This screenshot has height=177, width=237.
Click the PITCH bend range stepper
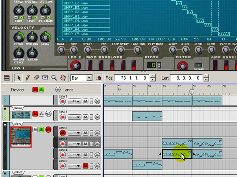[x=159, y=65]
